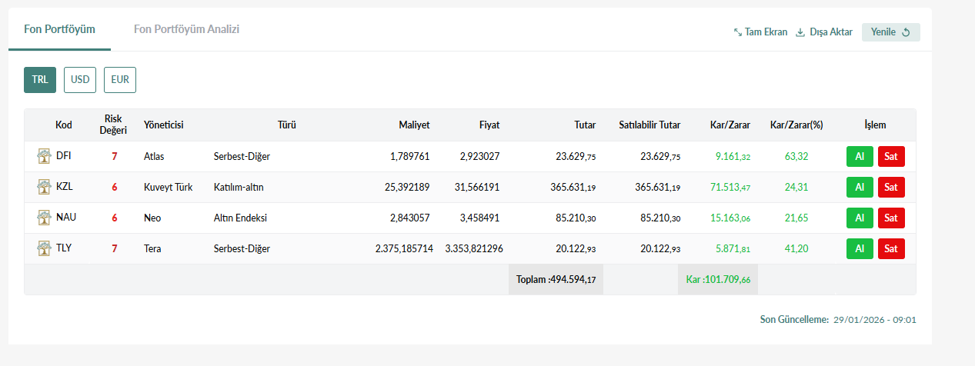
Task: Click the fund icon beside NAU
Action: 44,218
